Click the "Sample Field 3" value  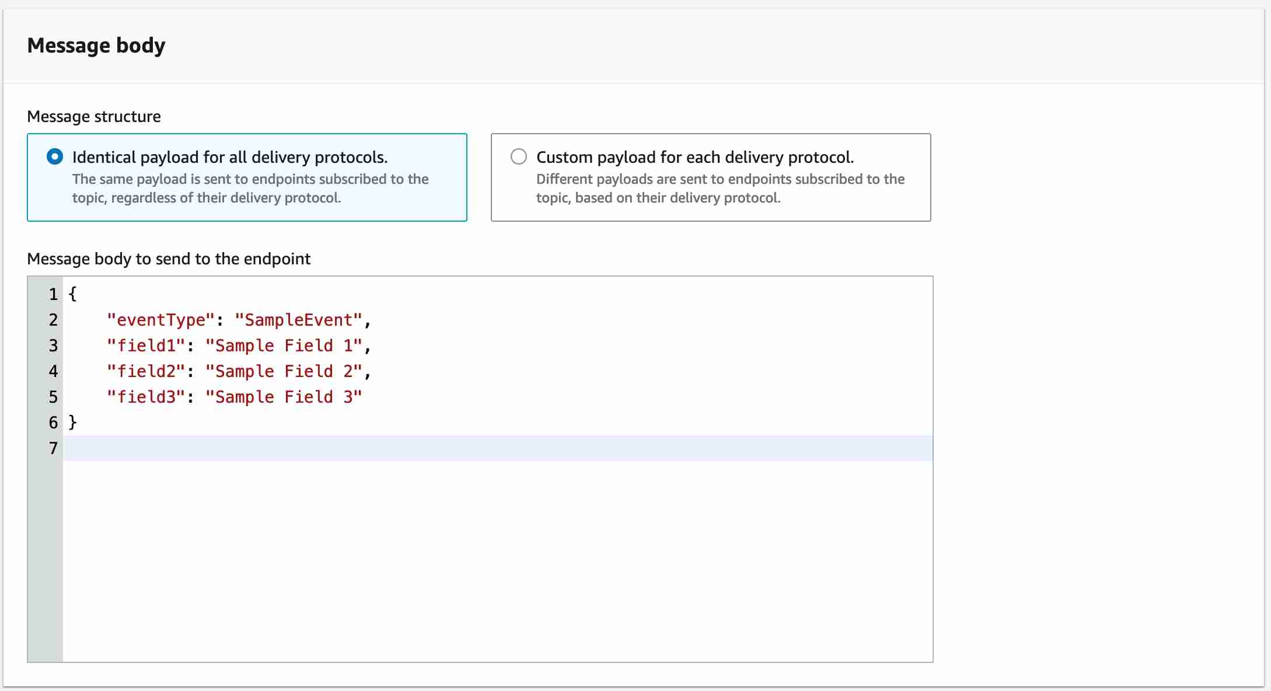click(284, 397)
